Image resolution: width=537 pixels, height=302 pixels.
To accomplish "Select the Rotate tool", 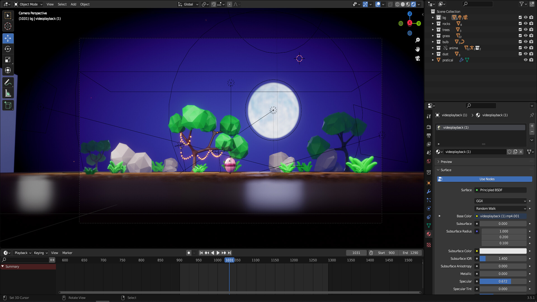I will click(x=8, y=49).
